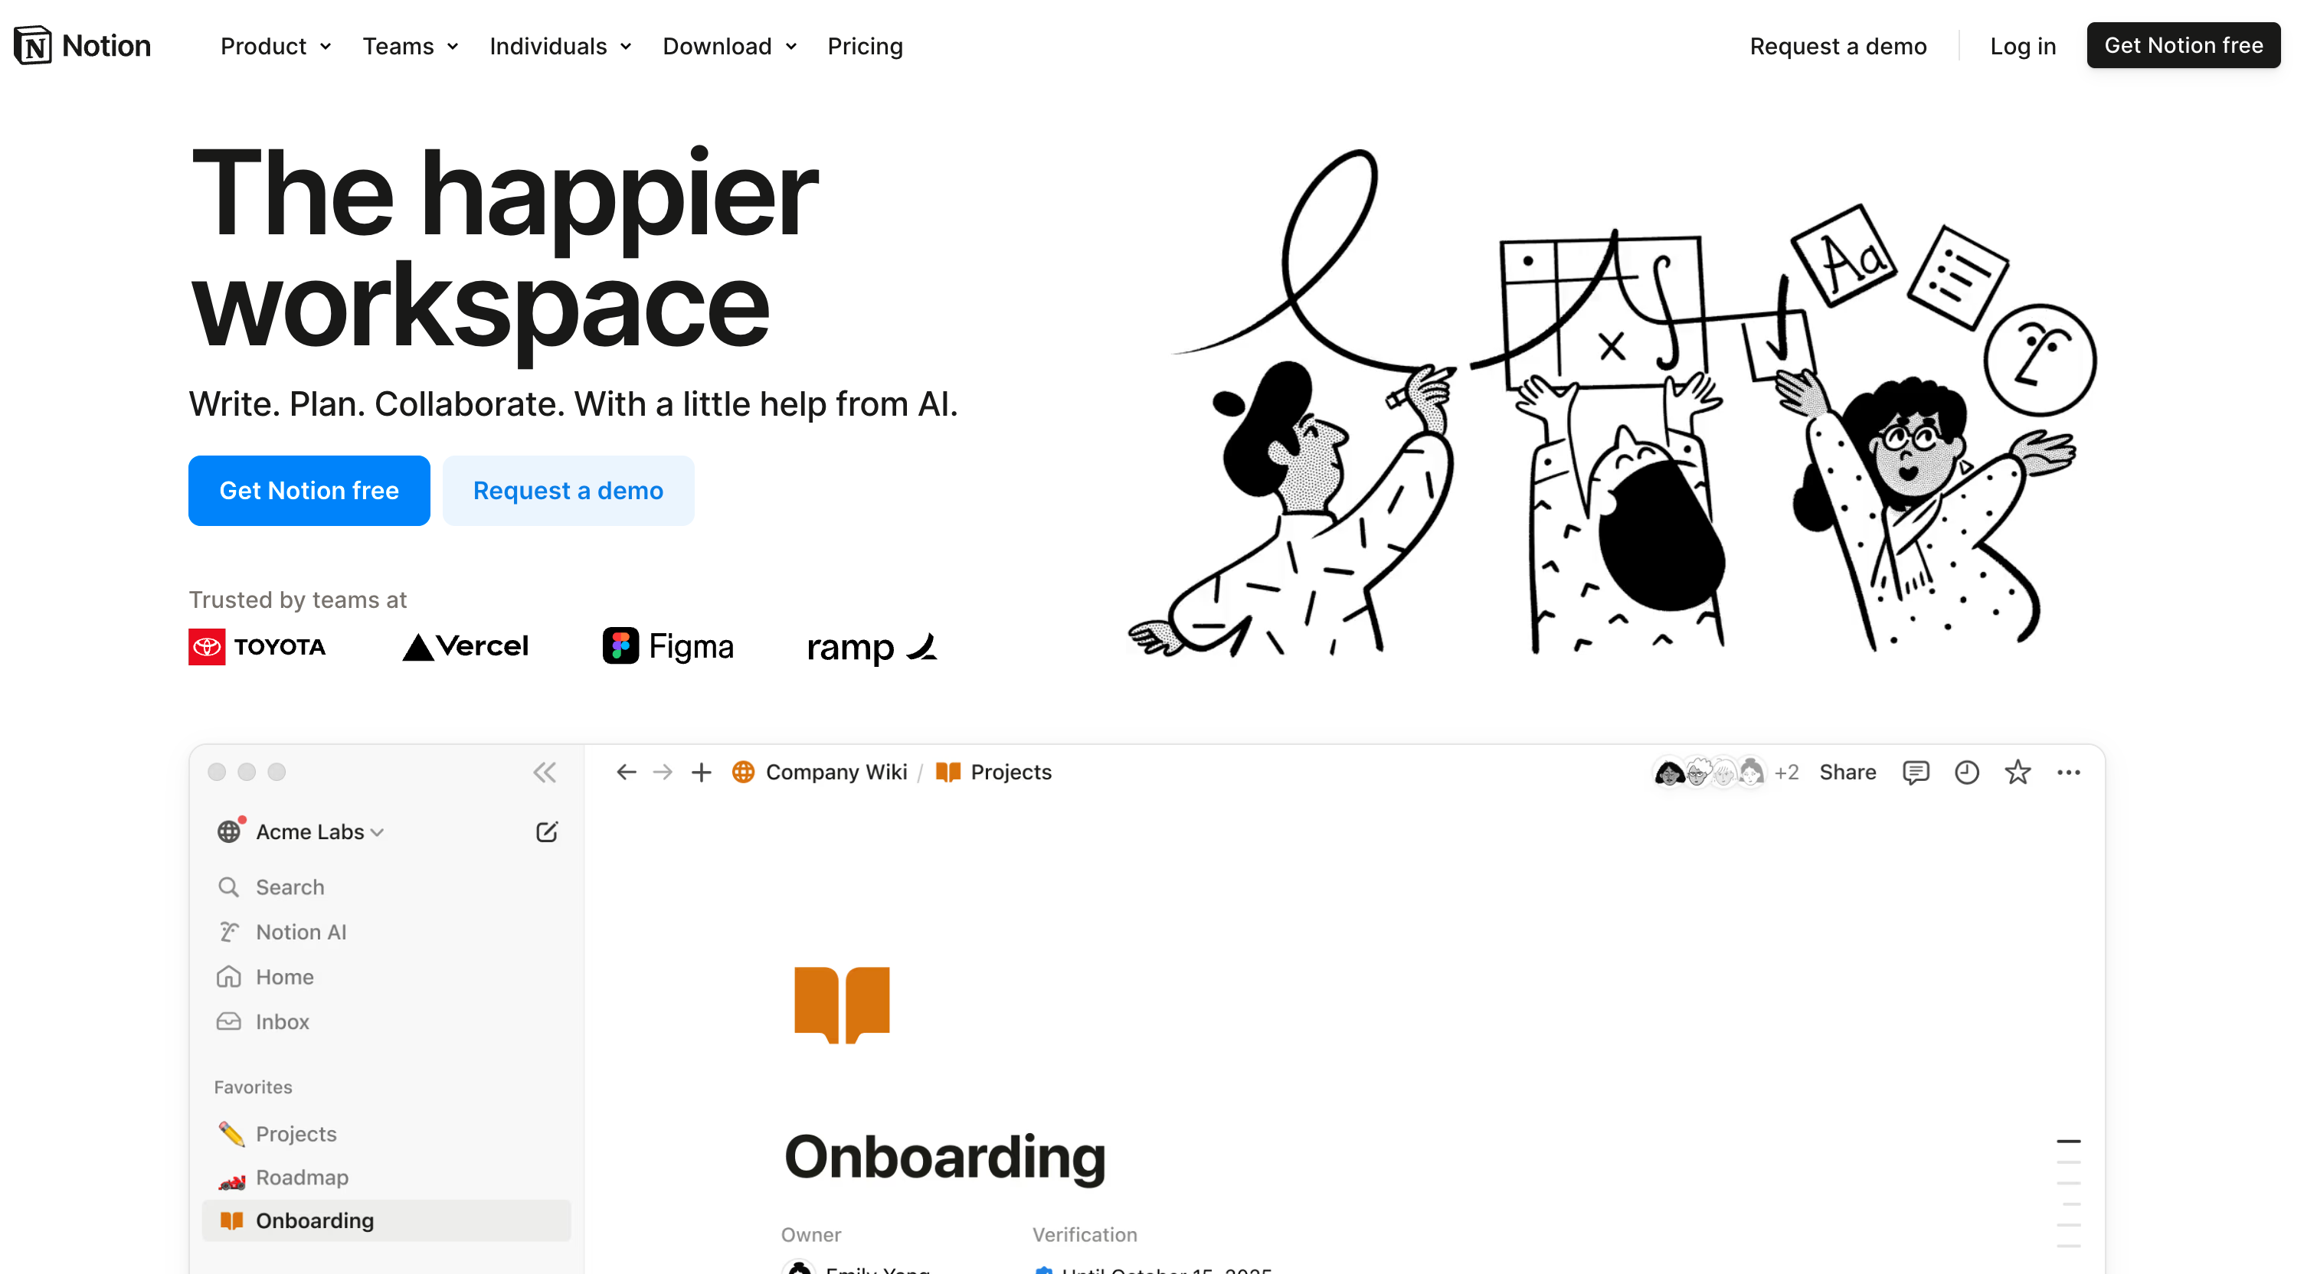Click the blue Get Notion free button
This screenshot has height=1274, width=2304.
tap(309, 490)
